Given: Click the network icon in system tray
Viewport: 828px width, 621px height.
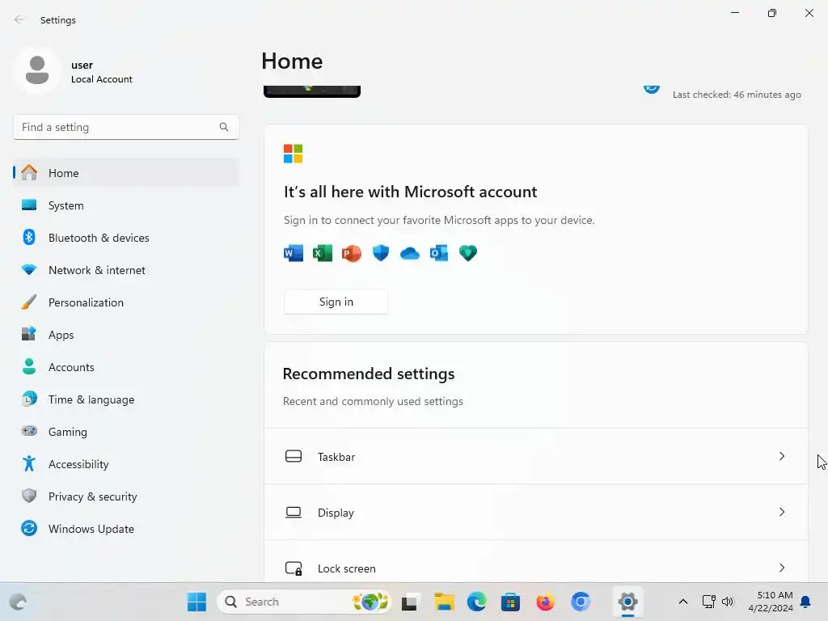Looking at the screenshot, I should click(x=708, y=602).
